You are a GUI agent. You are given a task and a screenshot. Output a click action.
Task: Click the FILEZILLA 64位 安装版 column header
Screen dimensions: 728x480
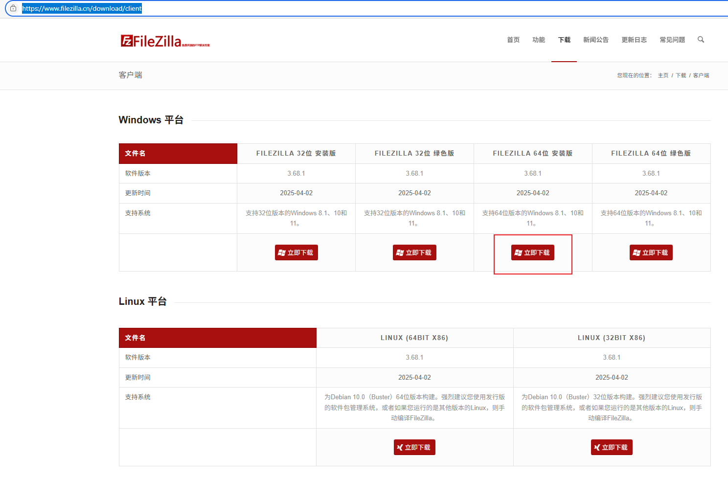point(533,154)
